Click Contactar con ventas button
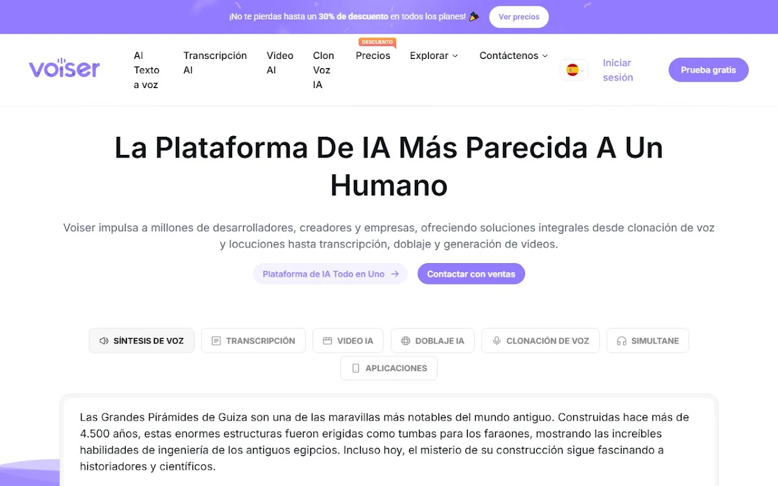Image resolution: width=778 pixels, height=486 pixels. [x=471, y=274]
